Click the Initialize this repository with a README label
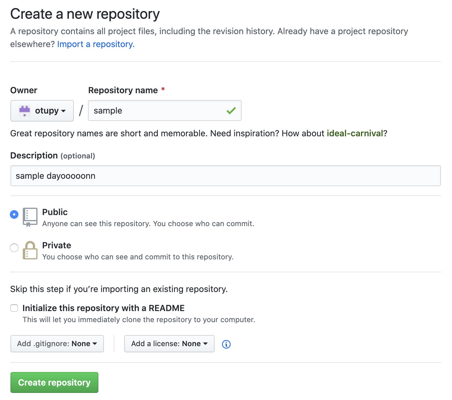The image size is (452, 400). 104,308
